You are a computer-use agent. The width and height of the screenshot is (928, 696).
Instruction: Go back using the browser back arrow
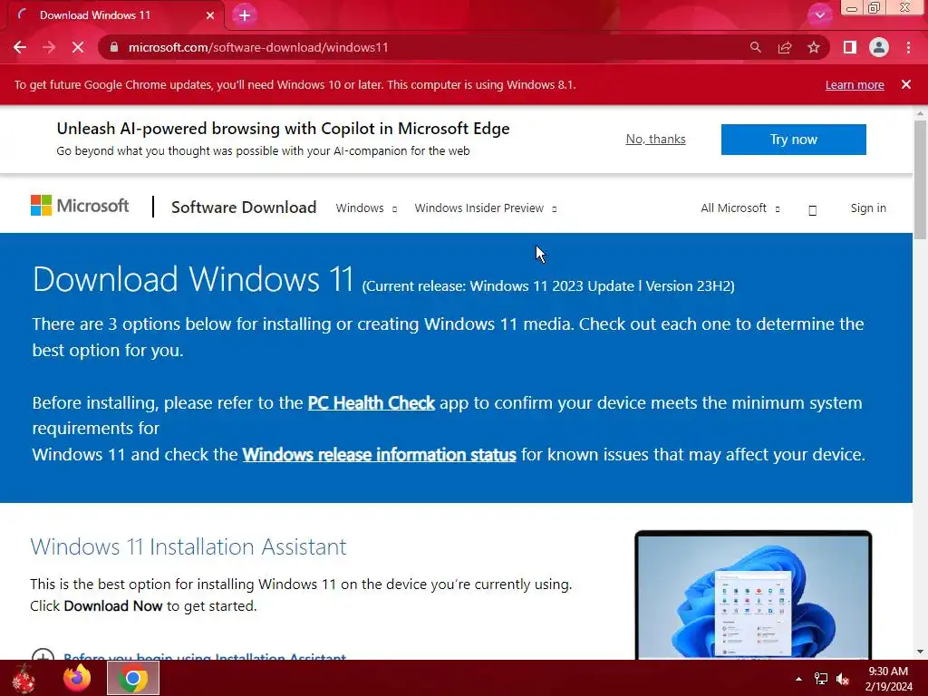coord(20,47)
